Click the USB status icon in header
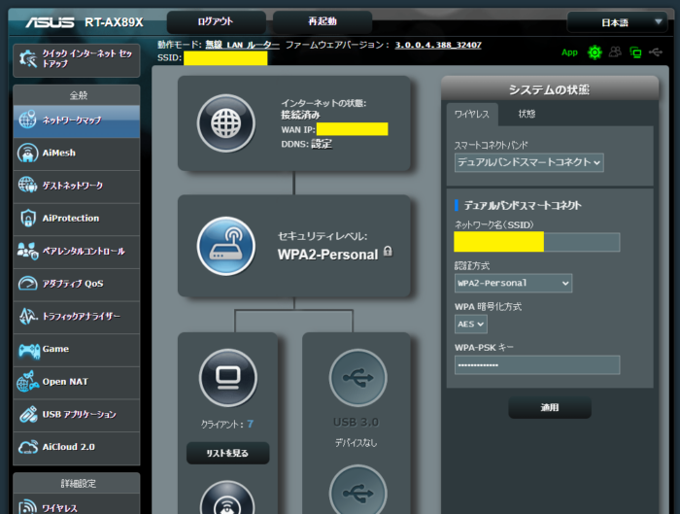Viewport: 680px width, 514px height. (x=656, y=52)
